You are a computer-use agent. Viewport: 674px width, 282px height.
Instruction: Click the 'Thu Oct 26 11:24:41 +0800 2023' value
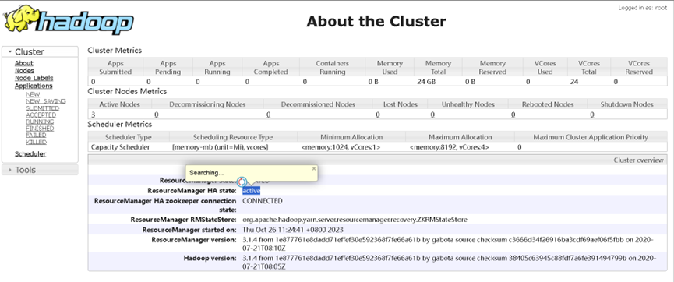[x=293, y=230]
